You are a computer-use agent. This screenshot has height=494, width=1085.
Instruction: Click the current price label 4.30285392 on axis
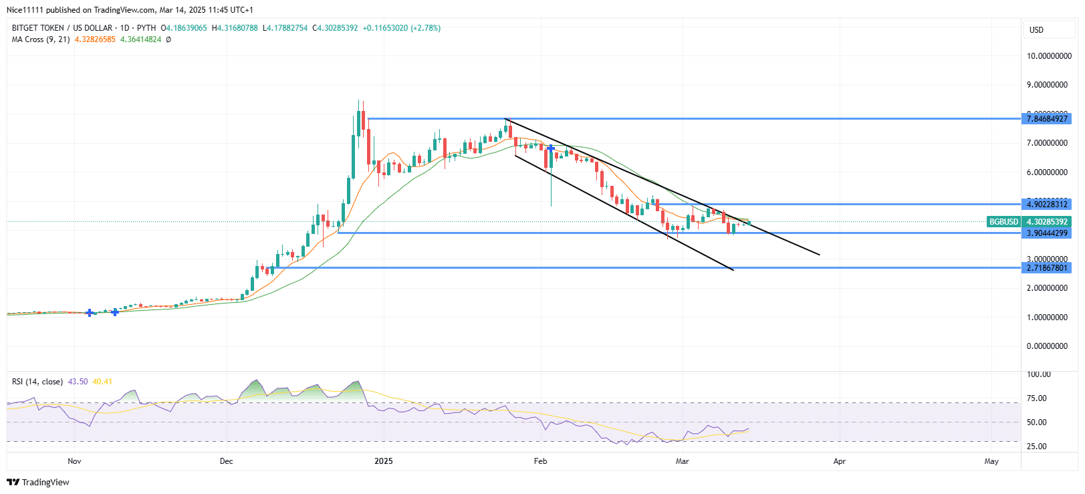[x=1047, y=222]
